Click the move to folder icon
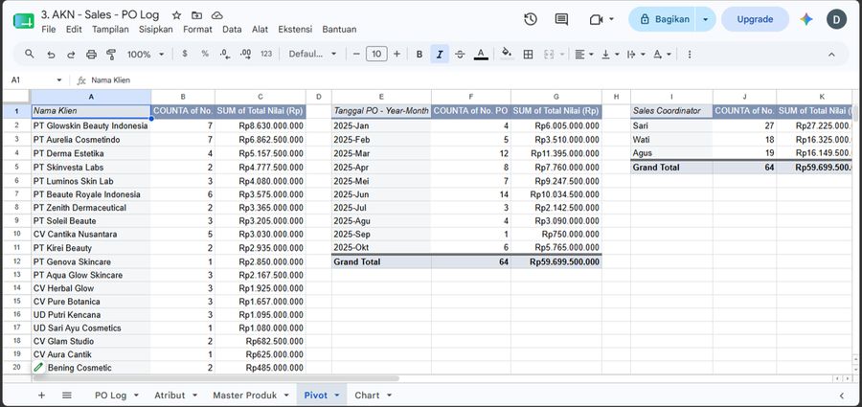Viewport: 862px width, 407px height. coord(196,15)
